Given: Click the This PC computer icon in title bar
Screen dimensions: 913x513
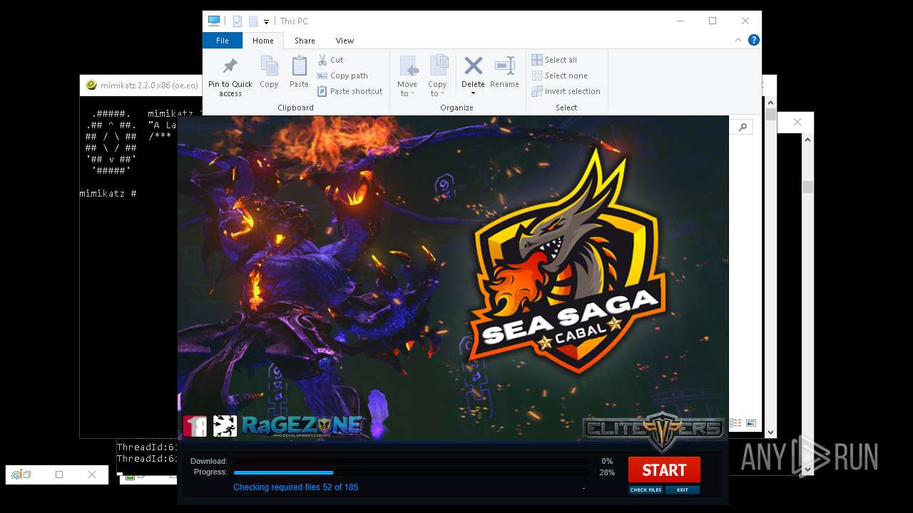Looking at the screenshot, I should [214, 21].
